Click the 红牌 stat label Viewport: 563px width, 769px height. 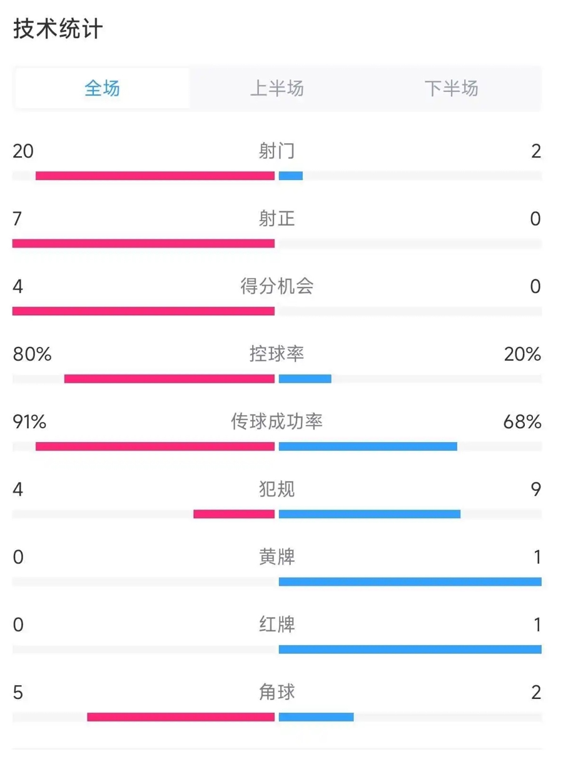(x=277, y=625)
